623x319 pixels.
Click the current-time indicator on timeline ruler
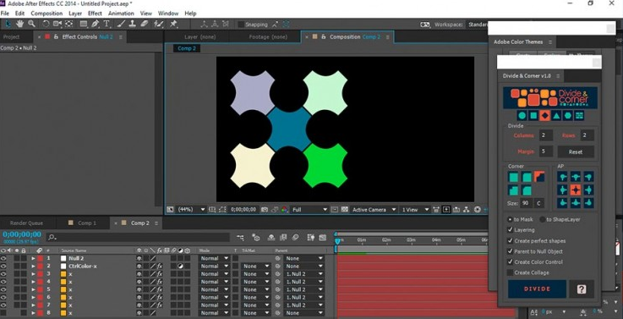pos(337,240)
